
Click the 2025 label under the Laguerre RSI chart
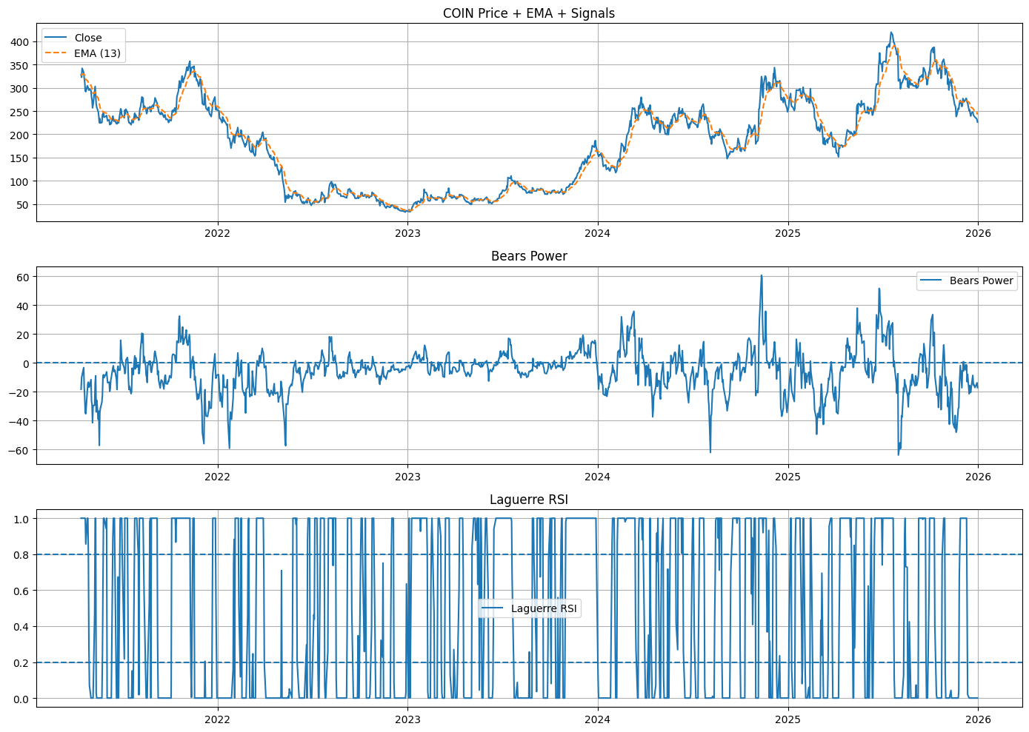(x=788, y=719)
